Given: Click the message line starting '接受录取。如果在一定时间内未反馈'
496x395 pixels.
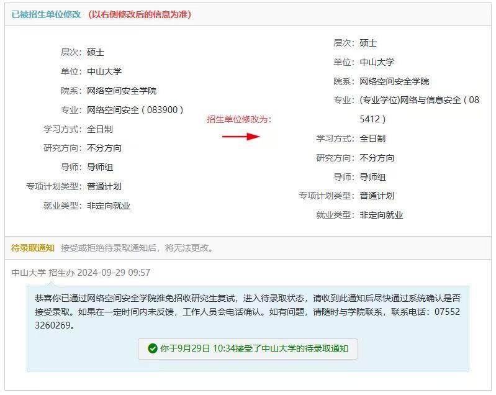Looking at the screenshot, I should 247,312.
